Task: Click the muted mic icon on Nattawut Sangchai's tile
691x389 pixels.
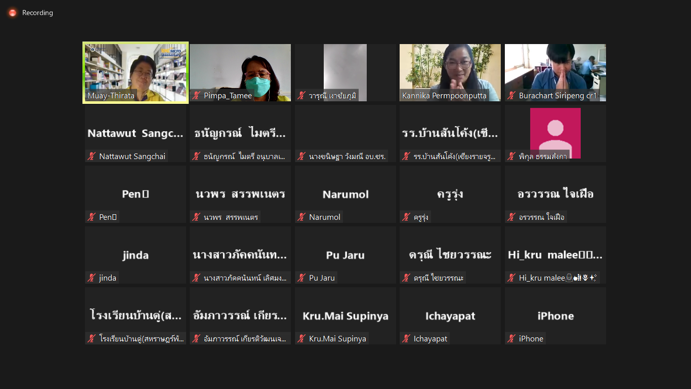Action: pos(92,157)
